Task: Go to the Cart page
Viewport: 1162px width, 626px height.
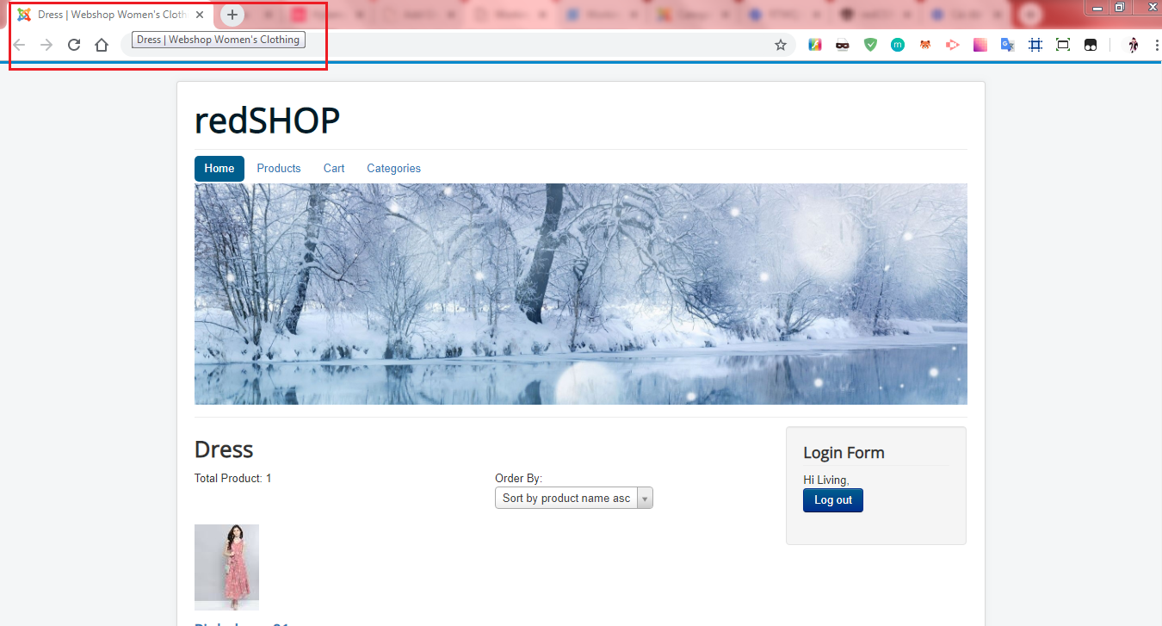Action: (x=334, y=169)
